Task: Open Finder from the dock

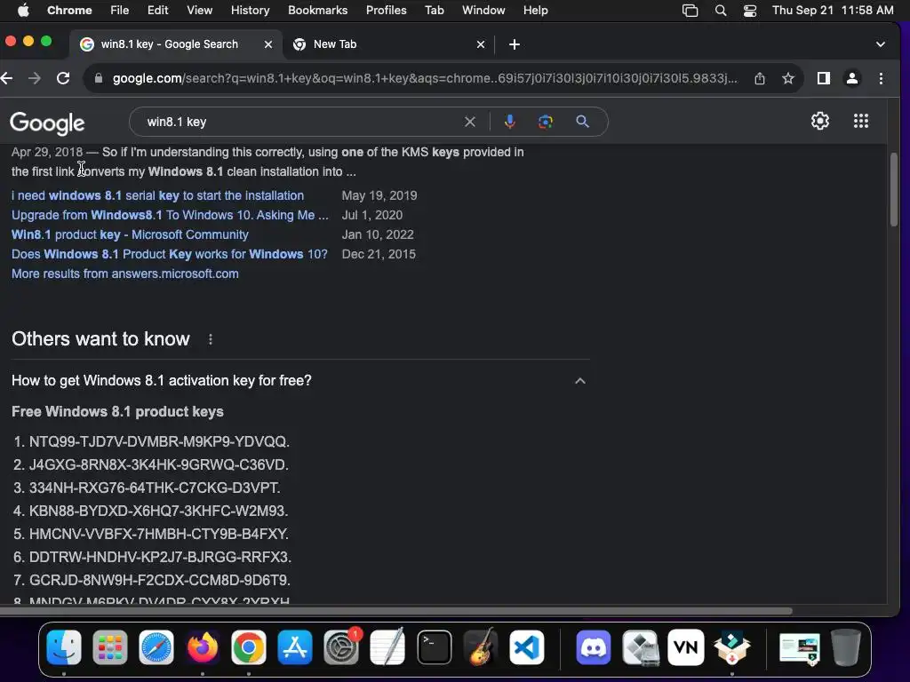Action: click(x=64, y=647)
